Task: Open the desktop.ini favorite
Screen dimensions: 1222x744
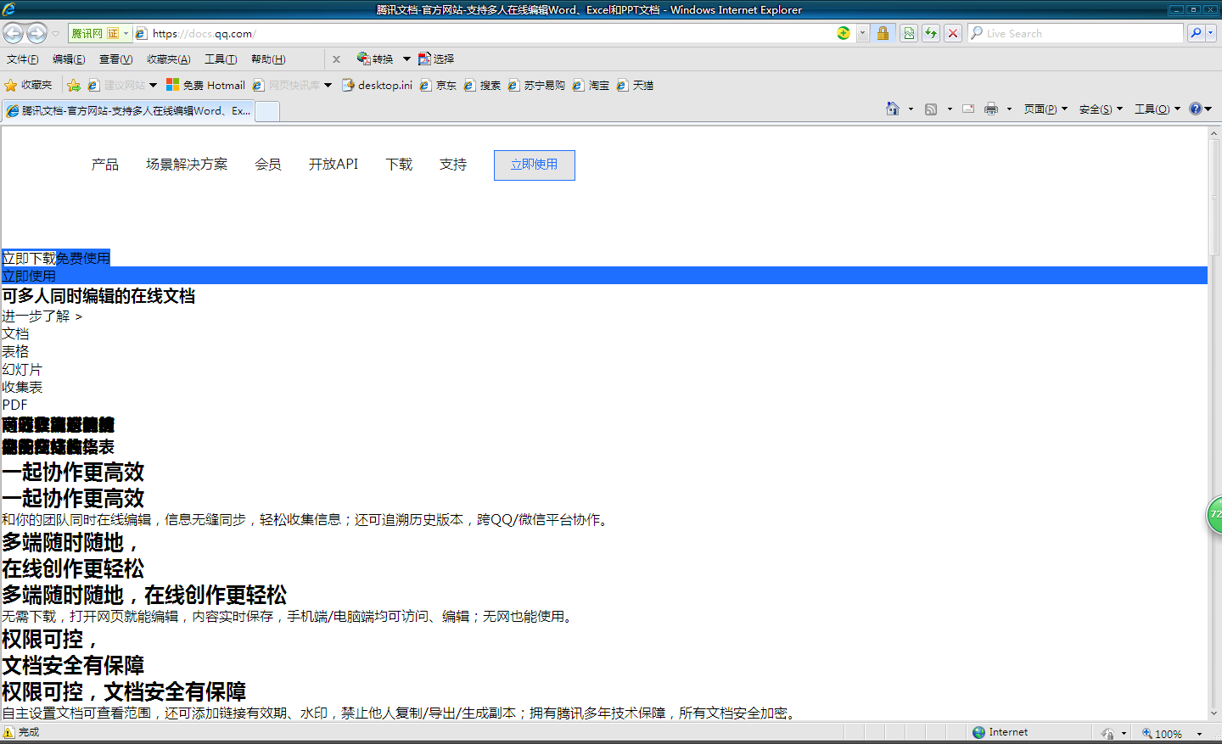Action: coord(377,85)
